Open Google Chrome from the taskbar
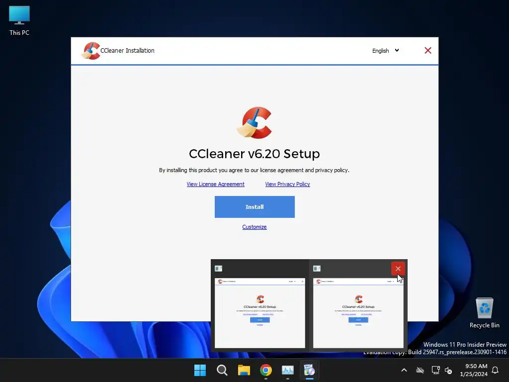509x382 pixels. click(266, 370)
